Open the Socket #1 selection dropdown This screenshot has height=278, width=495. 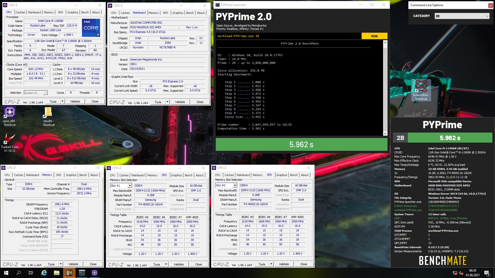point(36,93)
